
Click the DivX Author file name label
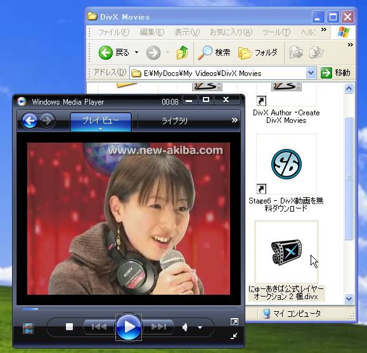(287, 117)
